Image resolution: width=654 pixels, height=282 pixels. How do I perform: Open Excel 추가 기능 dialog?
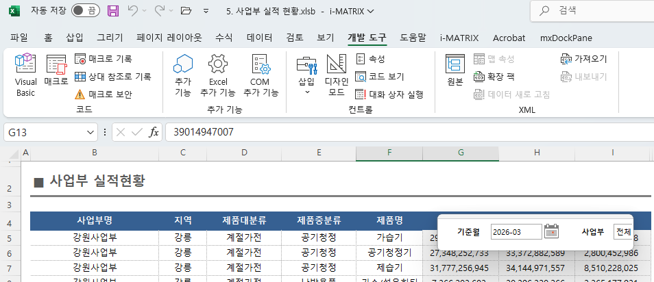point(218,75)
